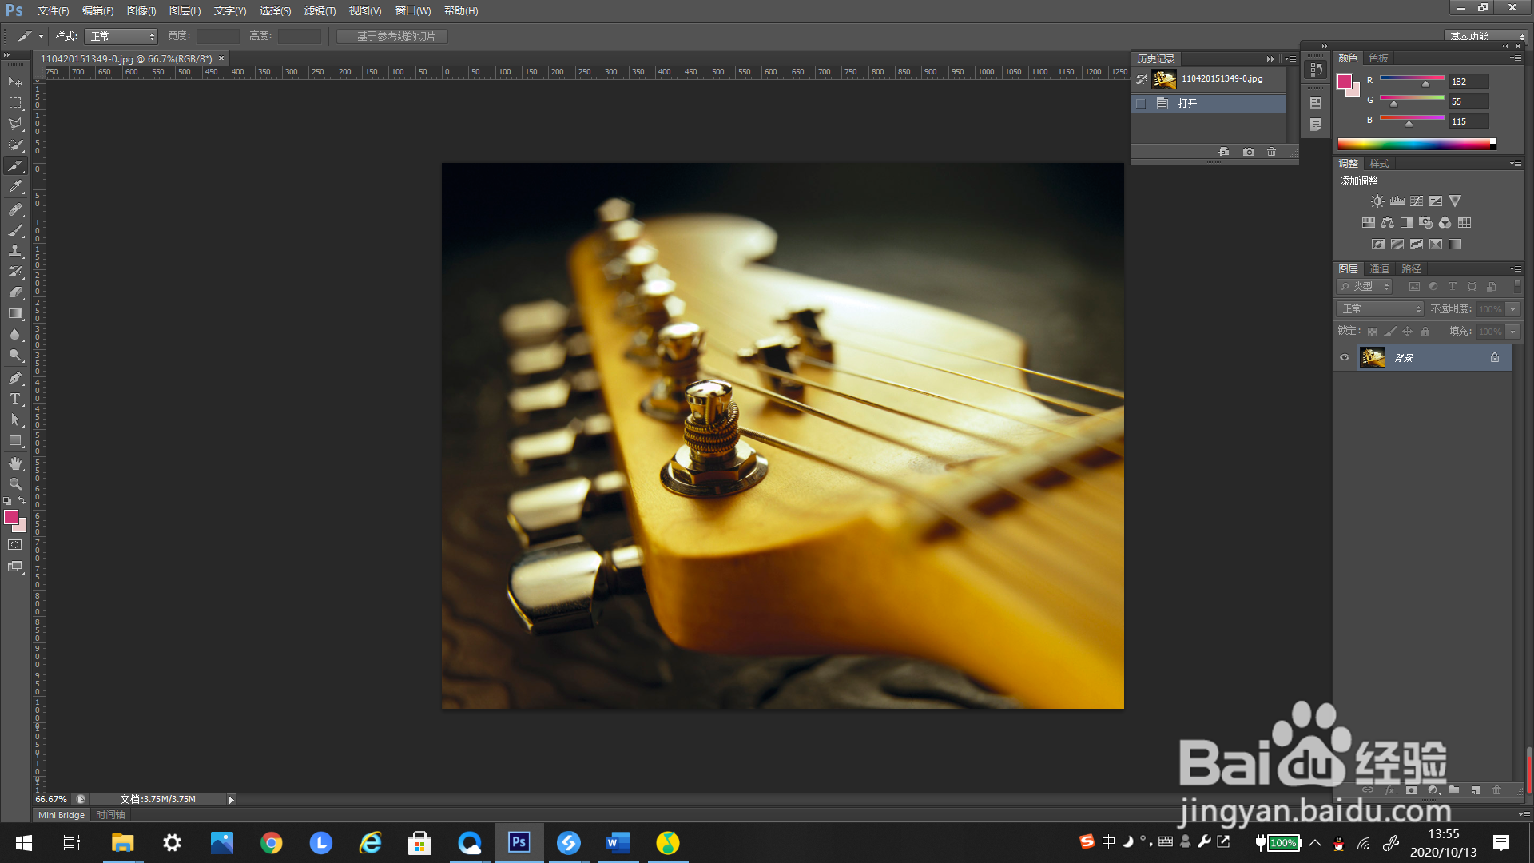Add Brightness/Contrast adjustment sun icon
The image size is (1534, 863).
click(1377, 201)
